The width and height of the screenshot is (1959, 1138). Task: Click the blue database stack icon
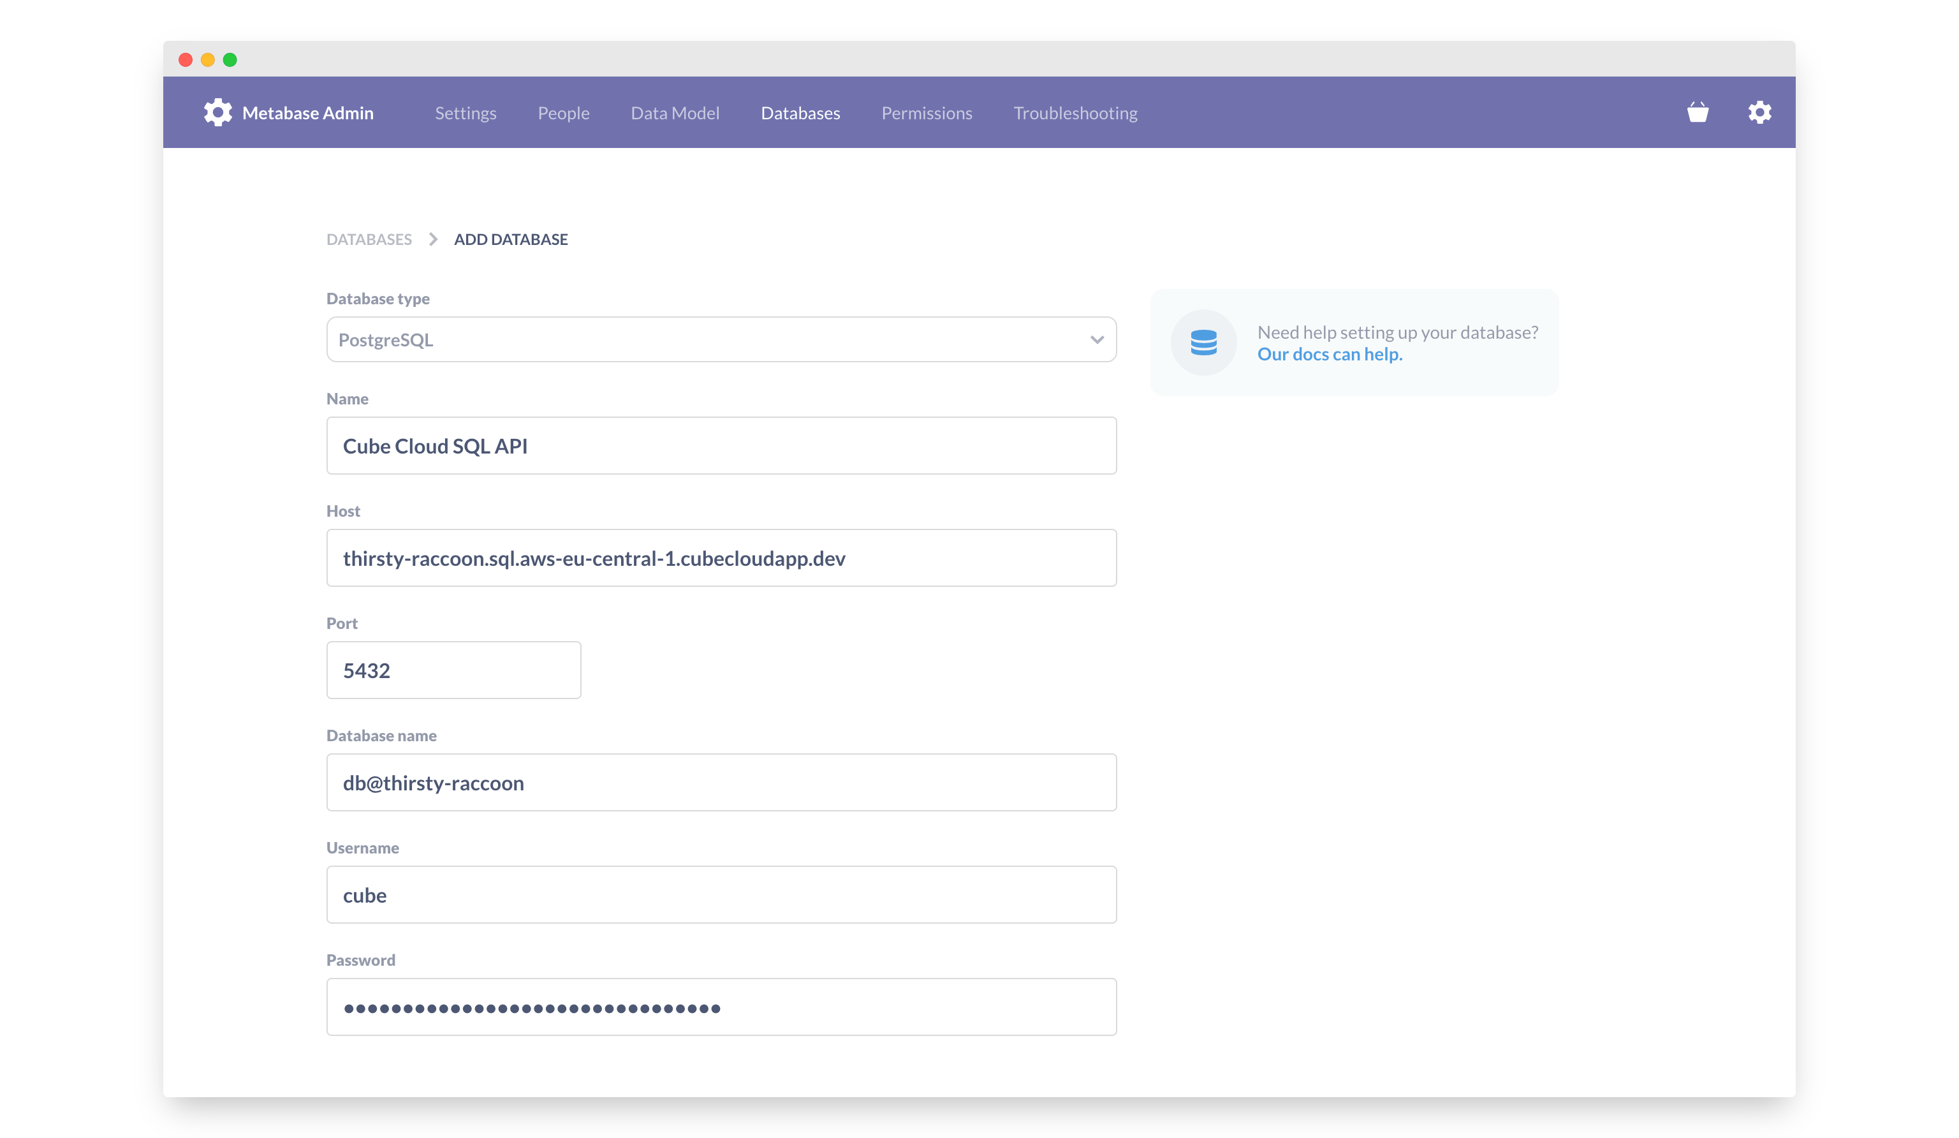1203,343
